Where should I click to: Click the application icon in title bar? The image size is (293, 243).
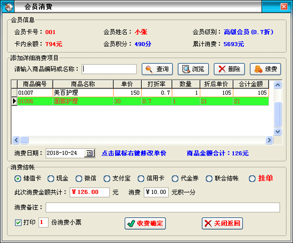point(8,7)
